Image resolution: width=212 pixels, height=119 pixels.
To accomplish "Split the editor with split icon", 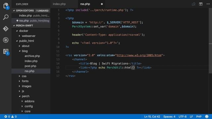I will click(x=201, y=4).
